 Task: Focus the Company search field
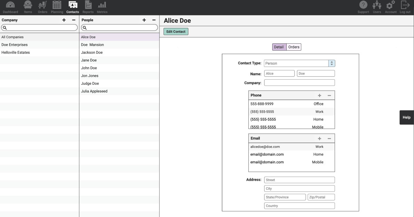point(39,28)
